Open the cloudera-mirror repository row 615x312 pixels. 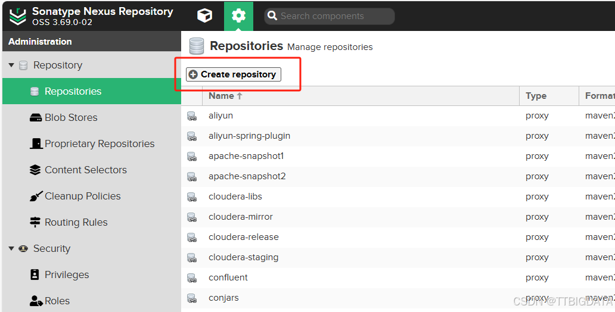pyautogui.click(x=398, y=217)
